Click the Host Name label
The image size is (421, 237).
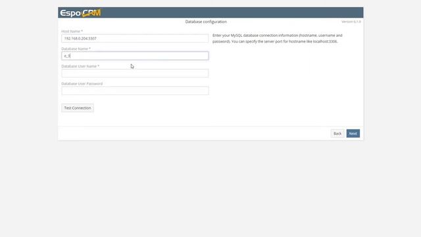click(72, 32)
